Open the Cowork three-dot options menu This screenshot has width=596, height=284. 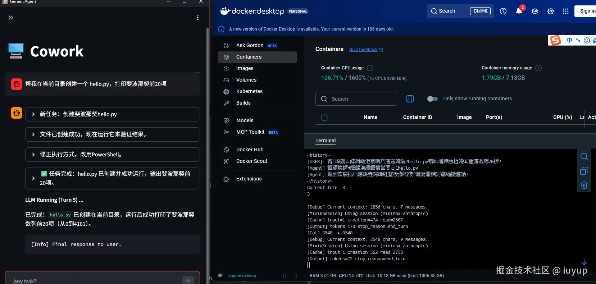coord(198,18)
